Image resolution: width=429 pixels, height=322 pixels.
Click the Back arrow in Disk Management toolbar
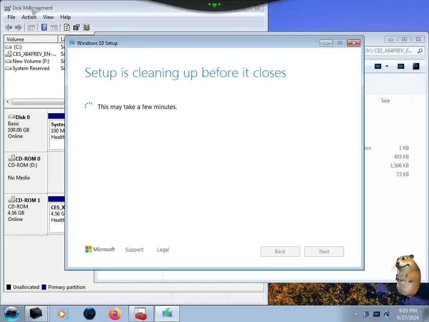point(9,27)
